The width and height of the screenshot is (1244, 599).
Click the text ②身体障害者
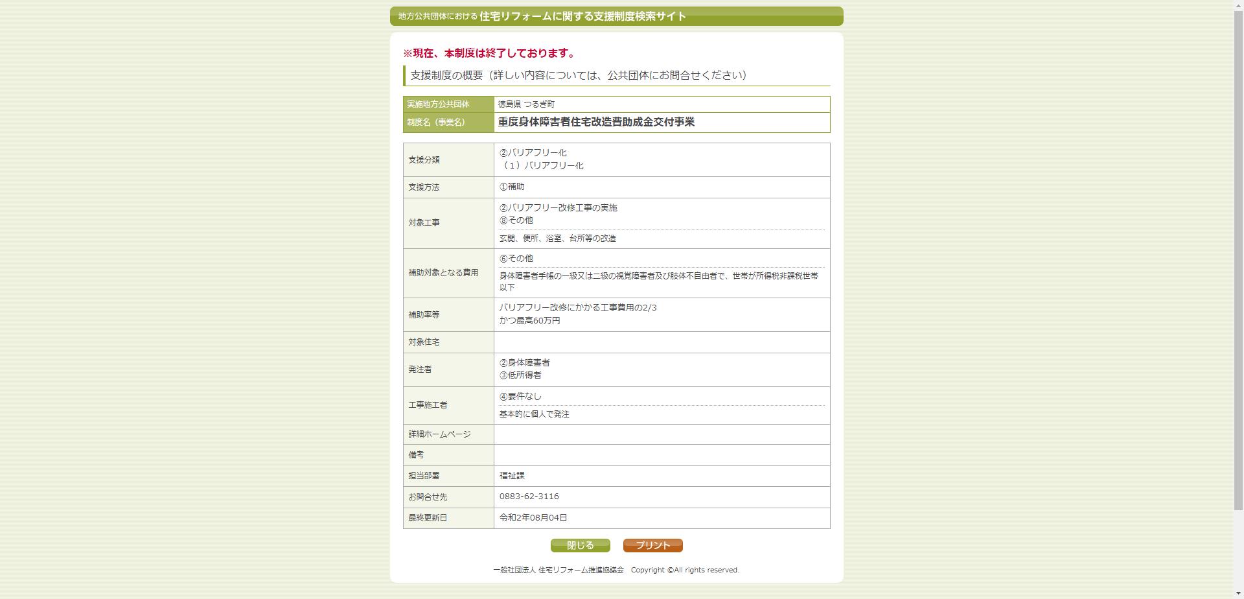525,363
